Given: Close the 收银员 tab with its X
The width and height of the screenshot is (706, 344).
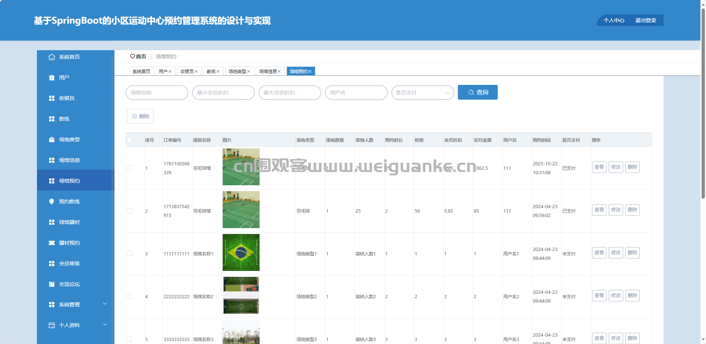Looking at the screenshot, I should pyautogui.click(x=196, y=72).
